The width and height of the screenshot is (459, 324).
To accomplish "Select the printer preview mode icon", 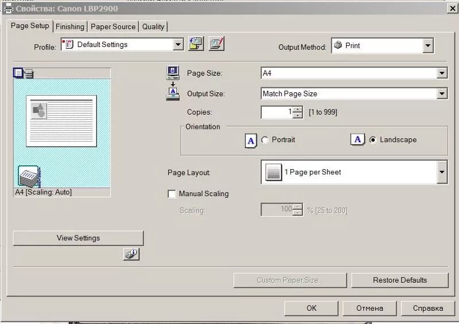I will pyautogui.click(x=29, y=73).
